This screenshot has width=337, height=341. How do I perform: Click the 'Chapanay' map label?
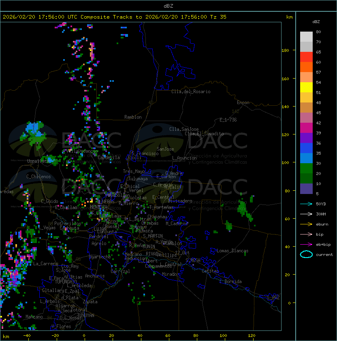tap(157, 217)
